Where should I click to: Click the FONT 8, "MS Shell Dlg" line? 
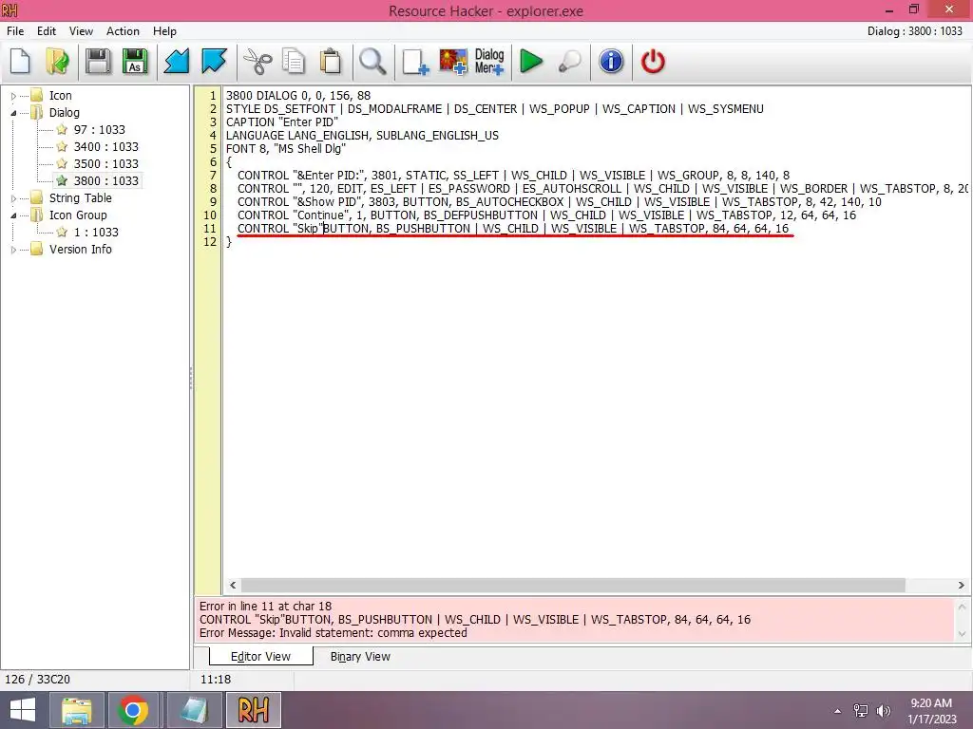[286, 149]
